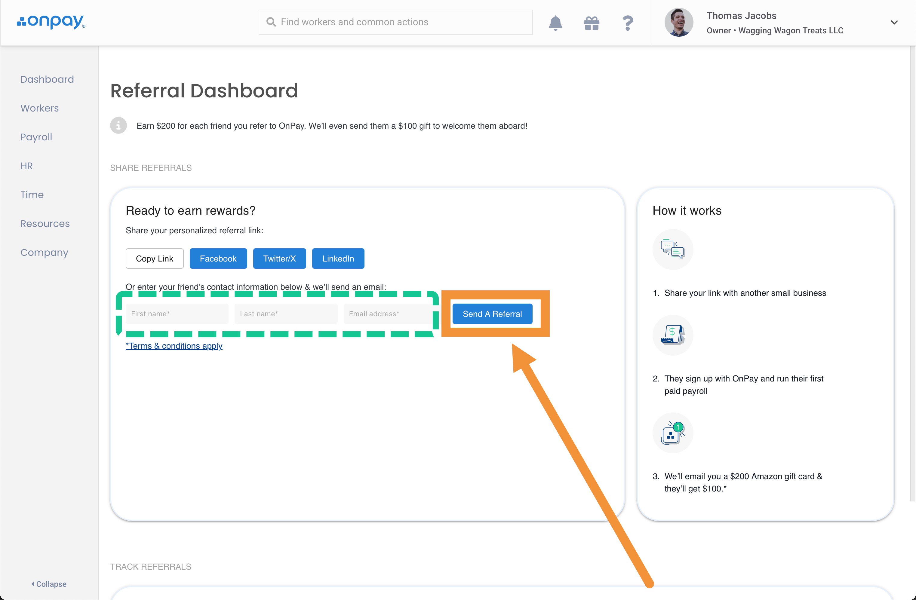Open the help question mark icon
916x600 pixels.
[627, 23]
